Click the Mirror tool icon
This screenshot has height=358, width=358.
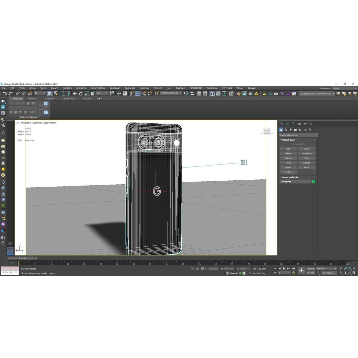[186, 93]
